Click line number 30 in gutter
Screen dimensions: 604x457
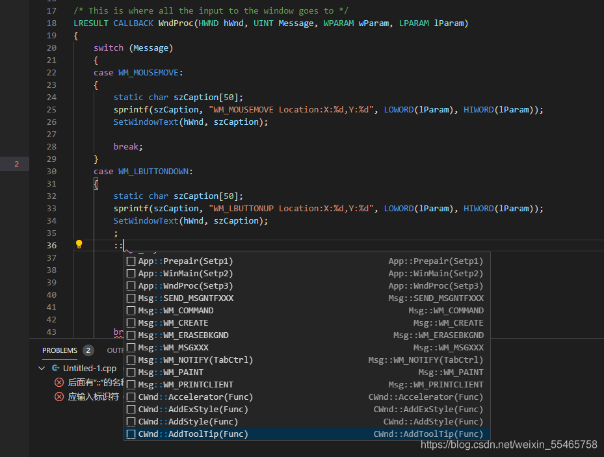pos(51,172)
